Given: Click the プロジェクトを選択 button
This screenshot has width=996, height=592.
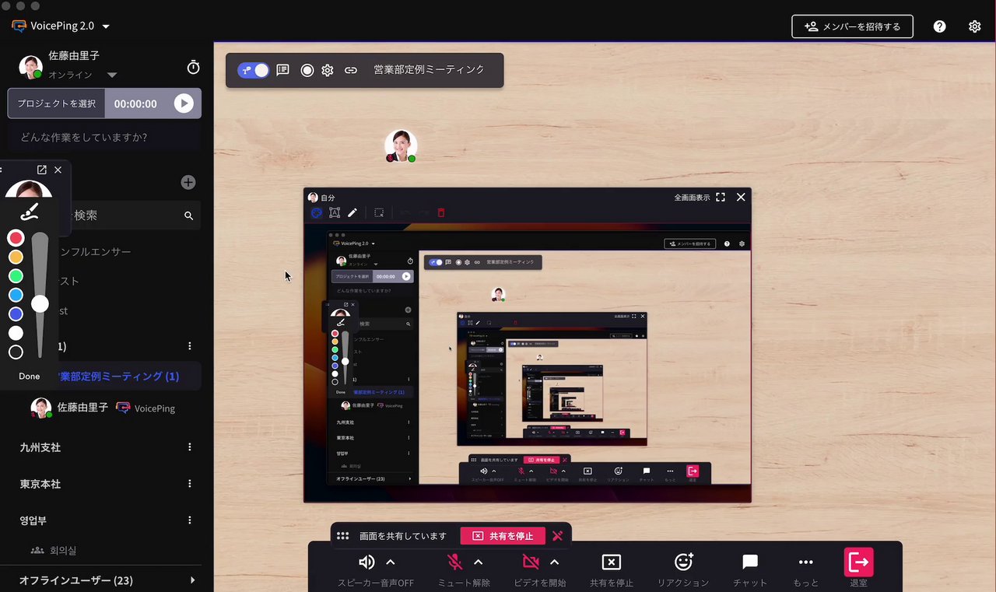Looking at the screenshot, I should [57, 103].
